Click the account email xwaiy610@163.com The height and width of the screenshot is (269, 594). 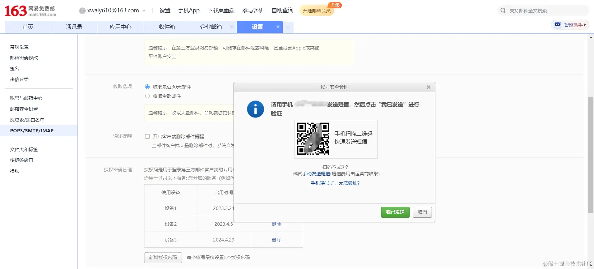pyautogui.click(x=113, y=11)
